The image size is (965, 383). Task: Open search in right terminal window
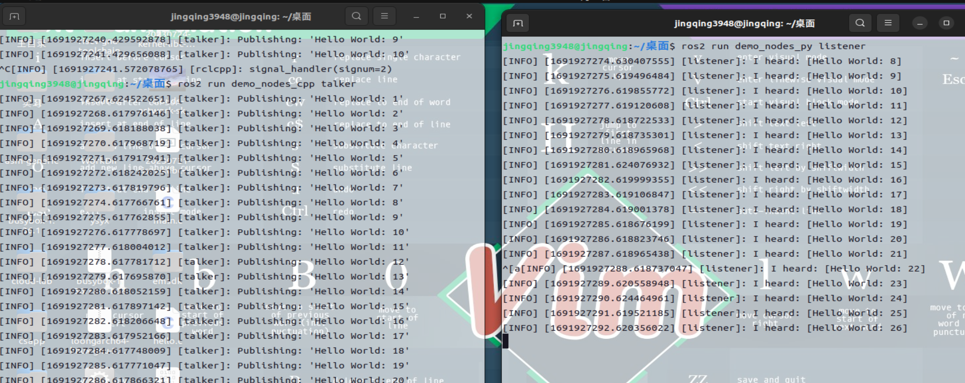point(860,23)
